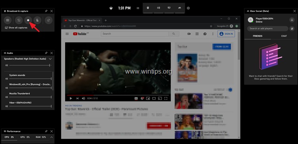Image resolution: width=298 pixels, height=144 pixels.
Task: Enable video theater mode
Action: (x=154, y=99)
